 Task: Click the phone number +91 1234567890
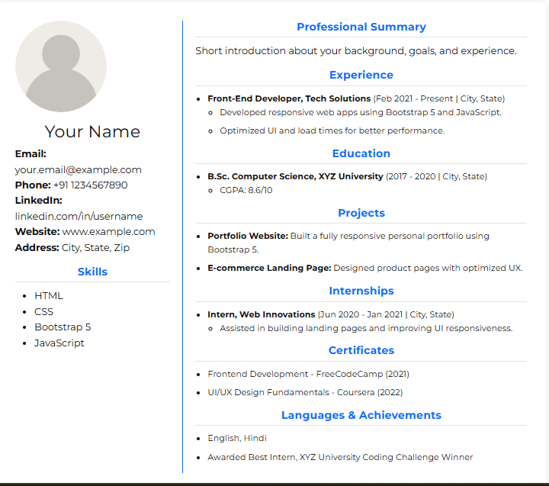click(90, 185)
